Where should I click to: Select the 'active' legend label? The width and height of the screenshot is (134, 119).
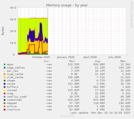(12, 106)
